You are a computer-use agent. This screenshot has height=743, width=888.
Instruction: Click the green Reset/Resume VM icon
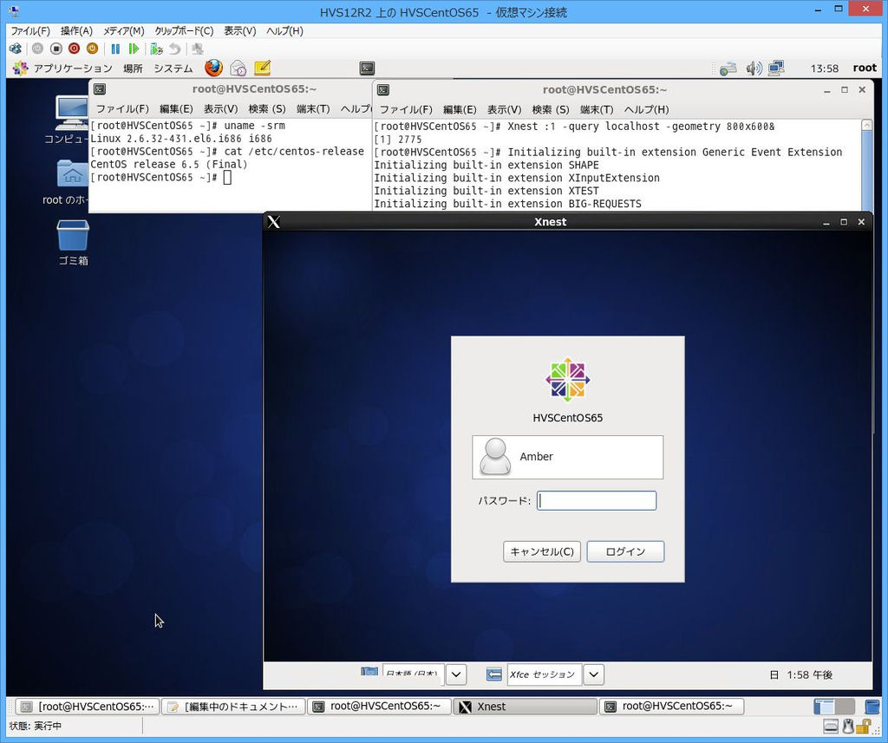pos(134,49)
